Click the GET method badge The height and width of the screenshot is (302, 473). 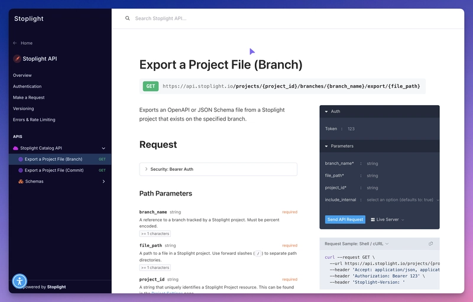(151, 86)
